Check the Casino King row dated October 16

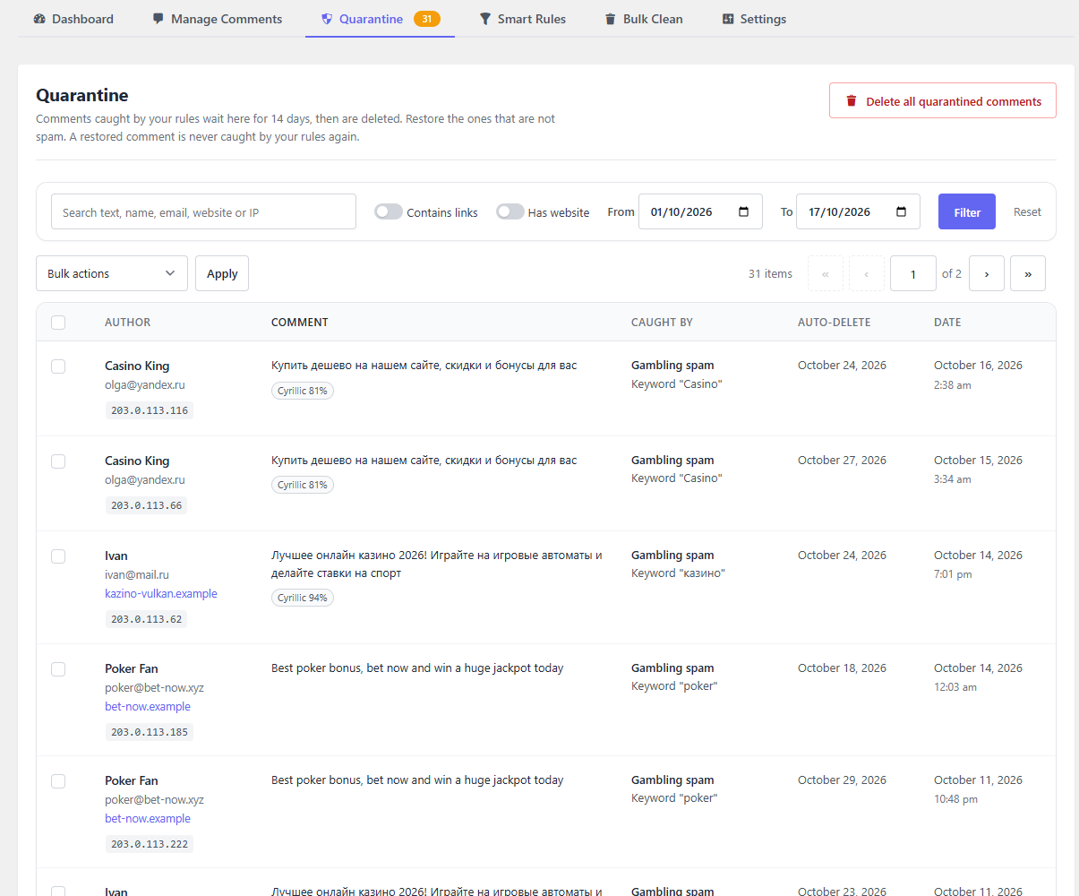[x=58, y=366]
